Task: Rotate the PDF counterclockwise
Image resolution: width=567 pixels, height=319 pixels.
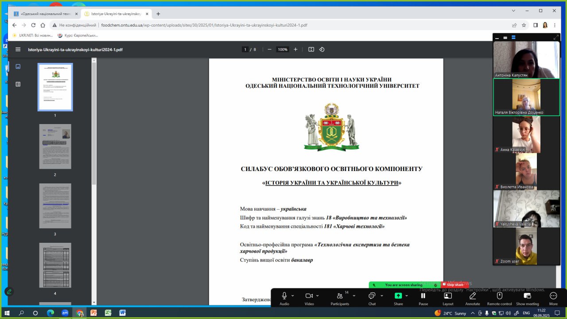Action: [x=322, y=50]
